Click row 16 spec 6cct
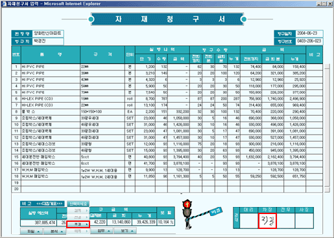The height and width of the screenshot is (238, 334). click(102, 164)
